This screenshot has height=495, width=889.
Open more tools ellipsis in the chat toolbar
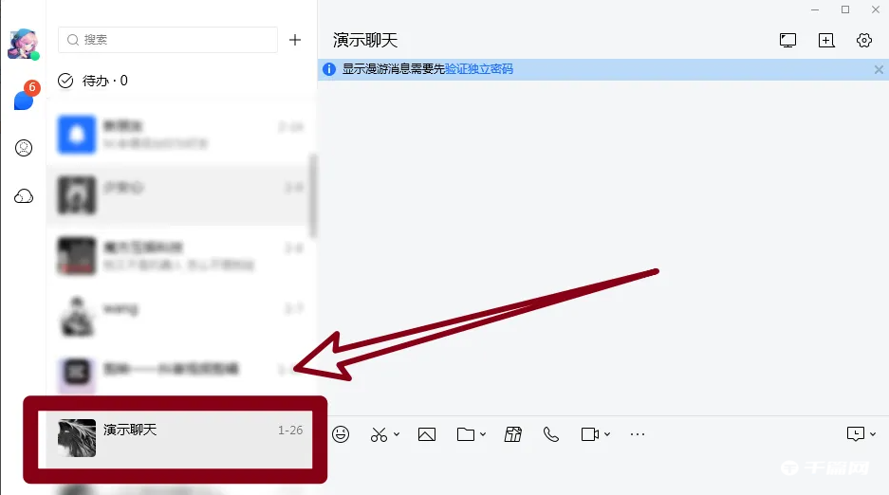click(x=638, y=434)
